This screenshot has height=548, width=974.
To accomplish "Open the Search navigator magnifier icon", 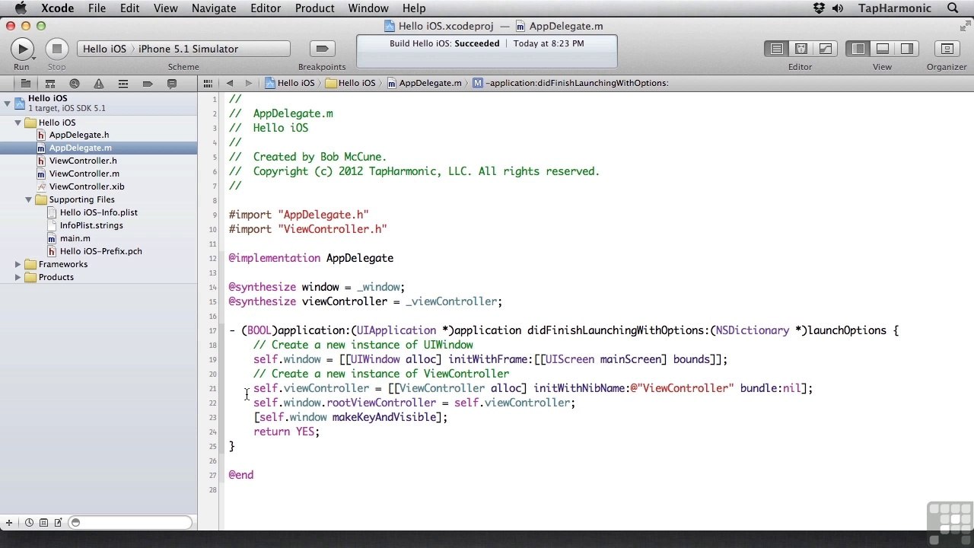I will 74,84.
